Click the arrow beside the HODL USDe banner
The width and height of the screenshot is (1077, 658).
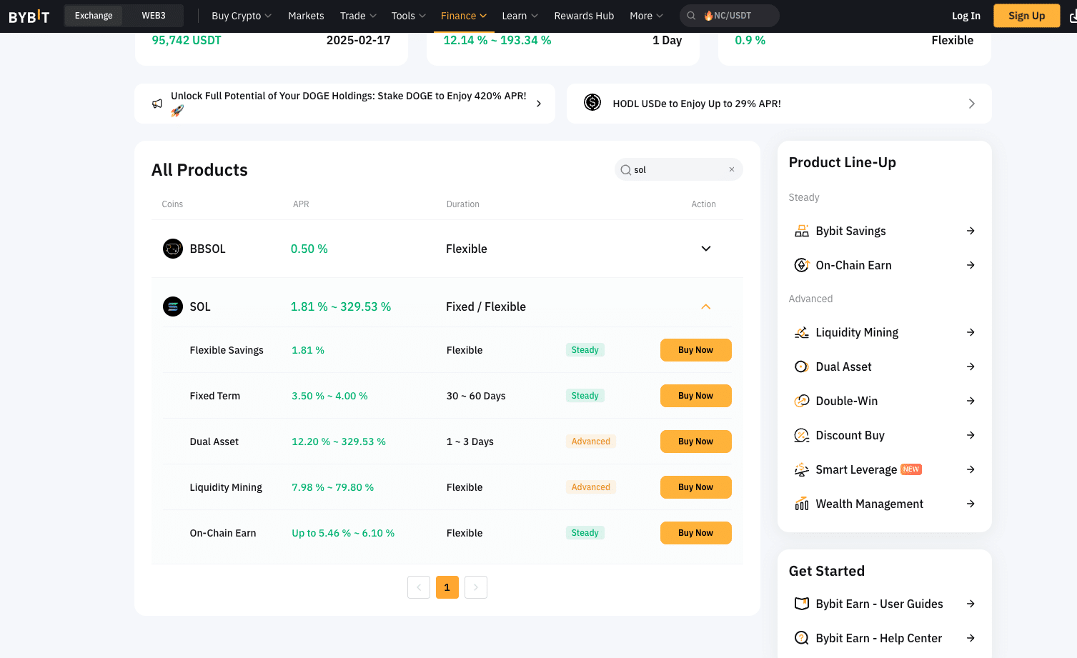point(971,104)
